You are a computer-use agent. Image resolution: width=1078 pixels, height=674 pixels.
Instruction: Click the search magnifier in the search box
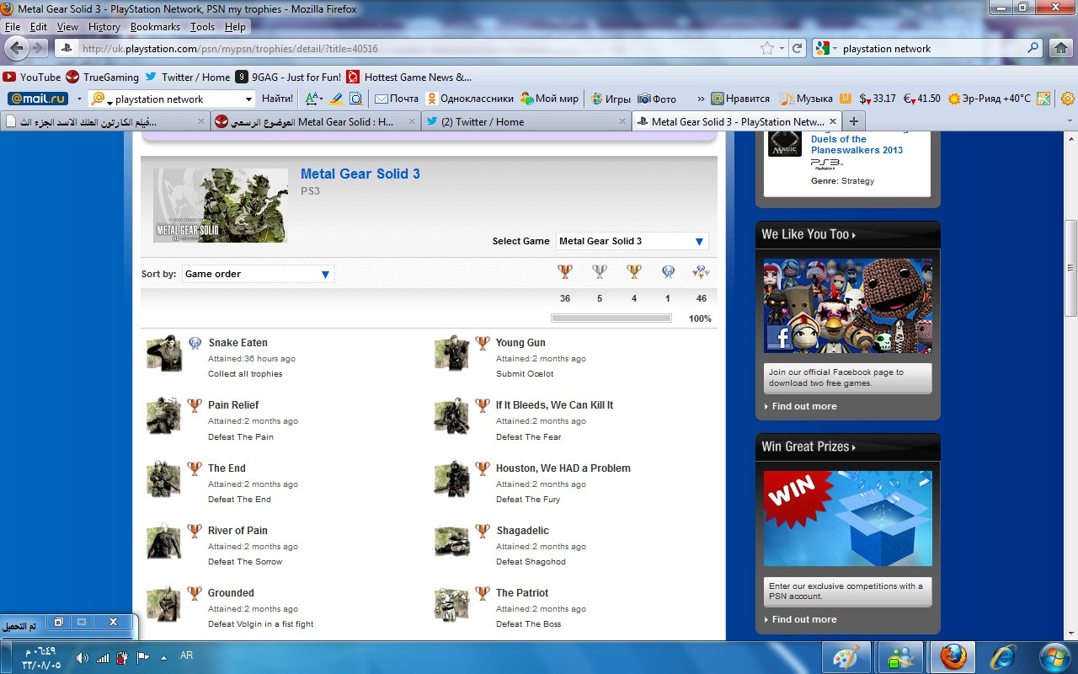point(1033,48)
